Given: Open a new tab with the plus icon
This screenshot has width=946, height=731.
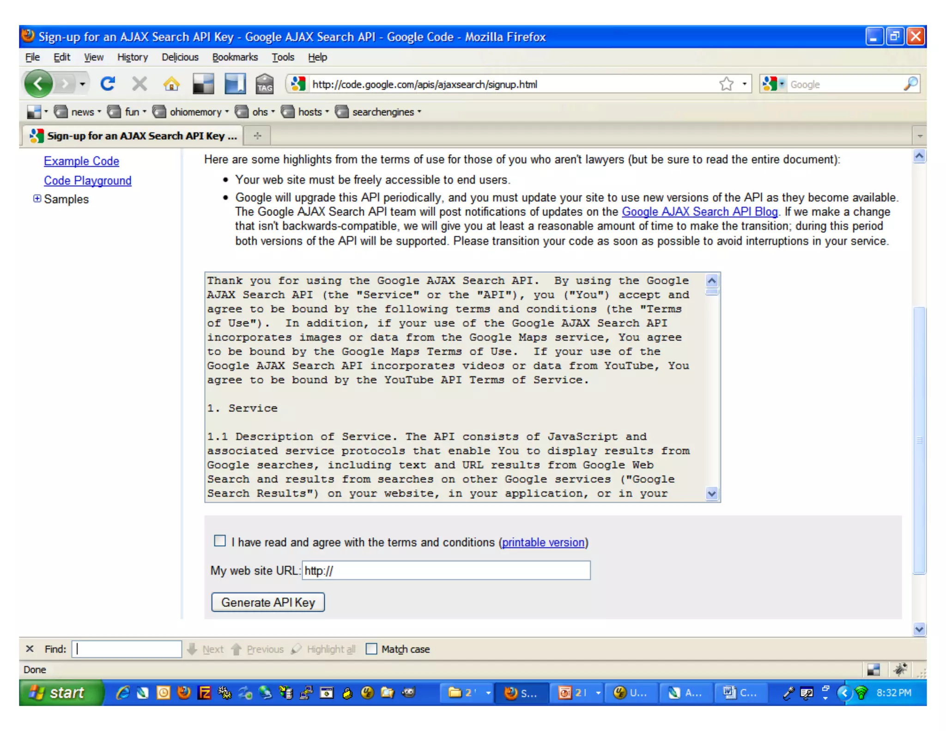Looking at the screenshot, I should [258, 135].
